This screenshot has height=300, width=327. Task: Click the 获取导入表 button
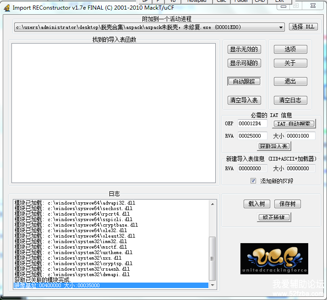(274, 146)
